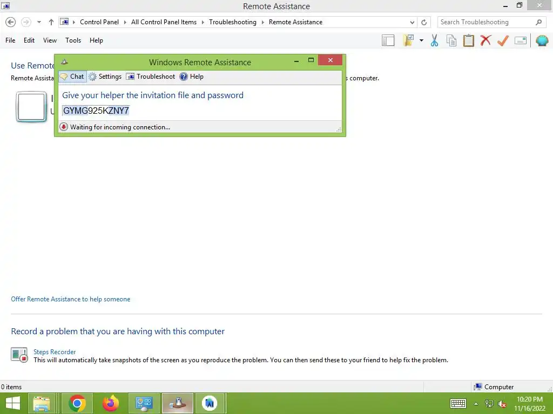Open the Edit menu
This screenshot has height=414, width=553.
(29, 40)
